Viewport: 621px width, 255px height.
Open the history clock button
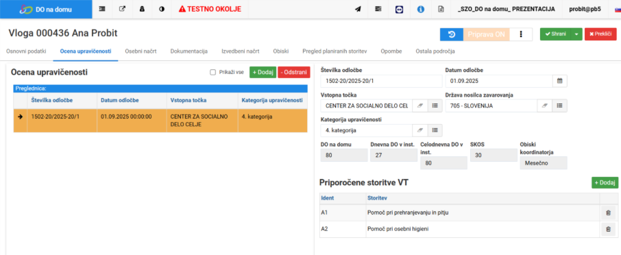(x=452, y=34)
